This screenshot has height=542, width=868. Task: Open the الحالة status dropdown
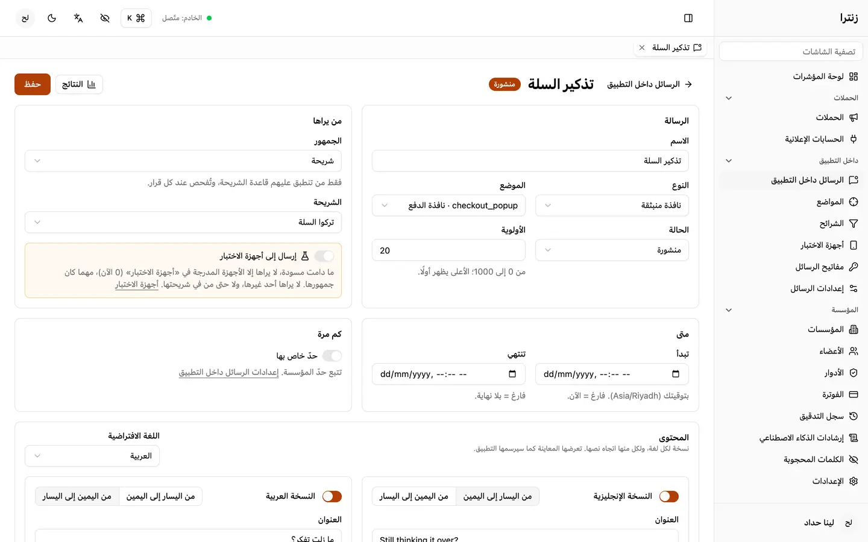(x=612, y=250)
